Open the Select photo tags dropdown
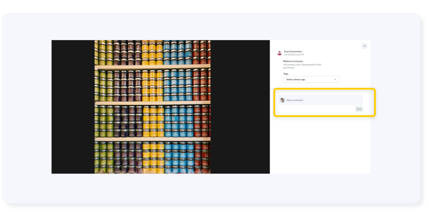 coord(311,79)
